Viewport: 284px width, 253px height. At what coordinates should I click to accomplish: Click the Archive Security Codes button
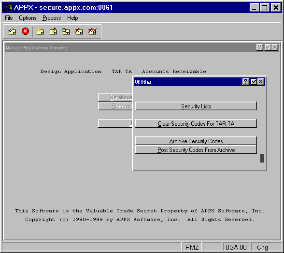(x=196, y=141)
